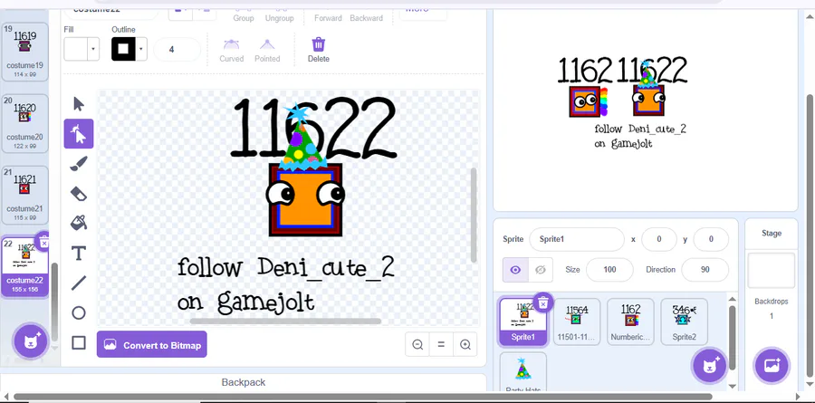Zoom out the costume canvas
Screen dimensions: 815x403
417,344
